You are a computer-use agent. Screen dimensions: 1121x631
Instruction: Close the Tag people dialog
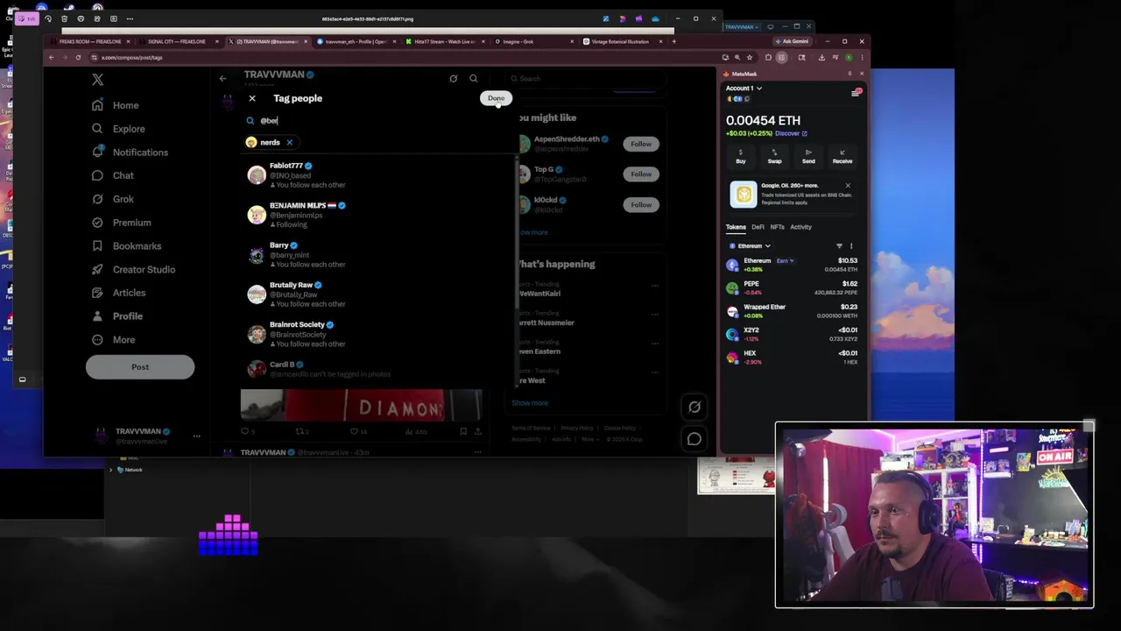tap(252, 98)
